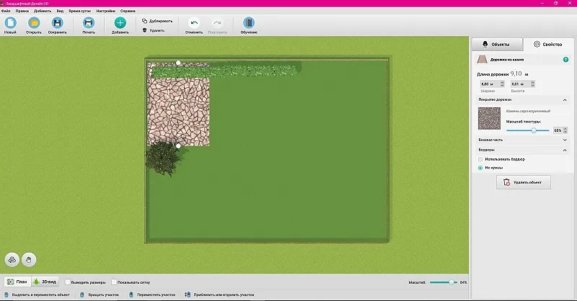
Task: Click the mouse icon beside Выделить и переместить объект
Action: 6,295
